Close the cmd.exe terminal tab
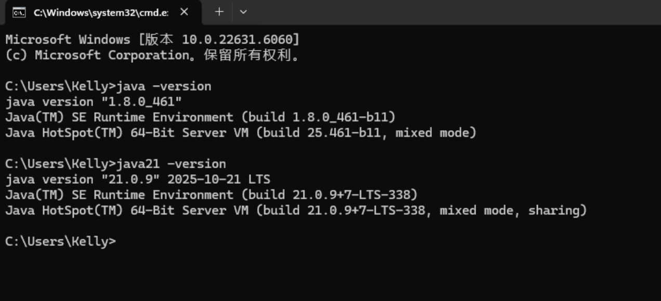The image size is (661, 301). click(183, 12)
